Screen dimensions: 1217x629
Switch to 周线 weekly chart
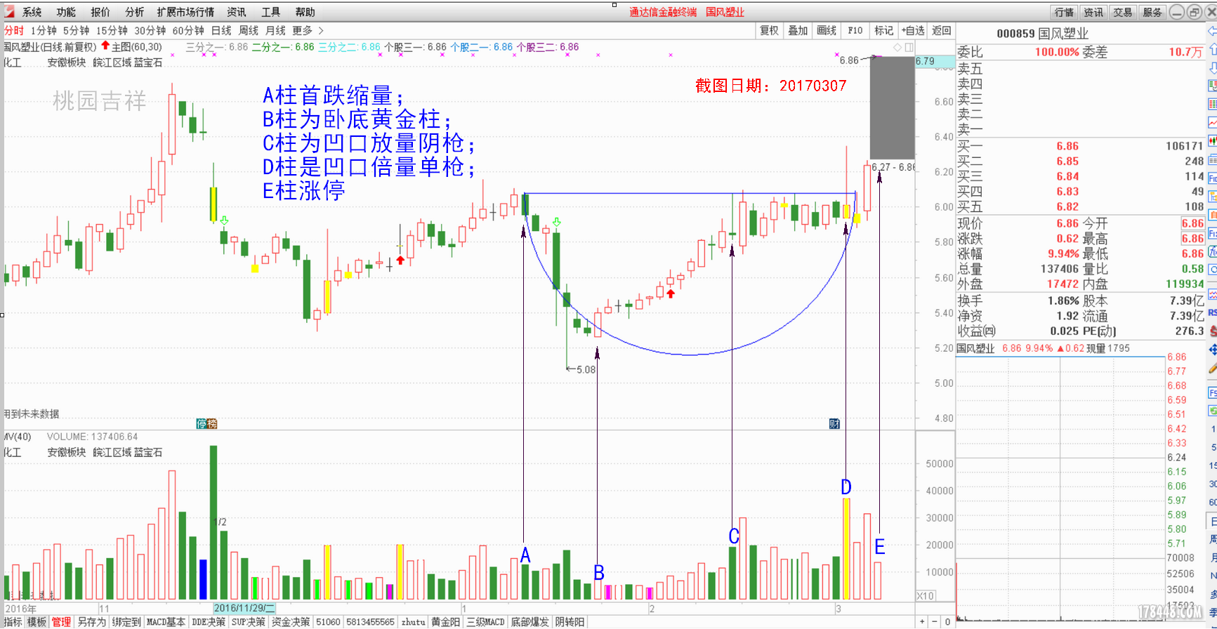(x=249, y=30)
